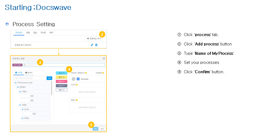
Task: Click the help icon next to 회람자 heading
Action: click(x=77, y=100)
